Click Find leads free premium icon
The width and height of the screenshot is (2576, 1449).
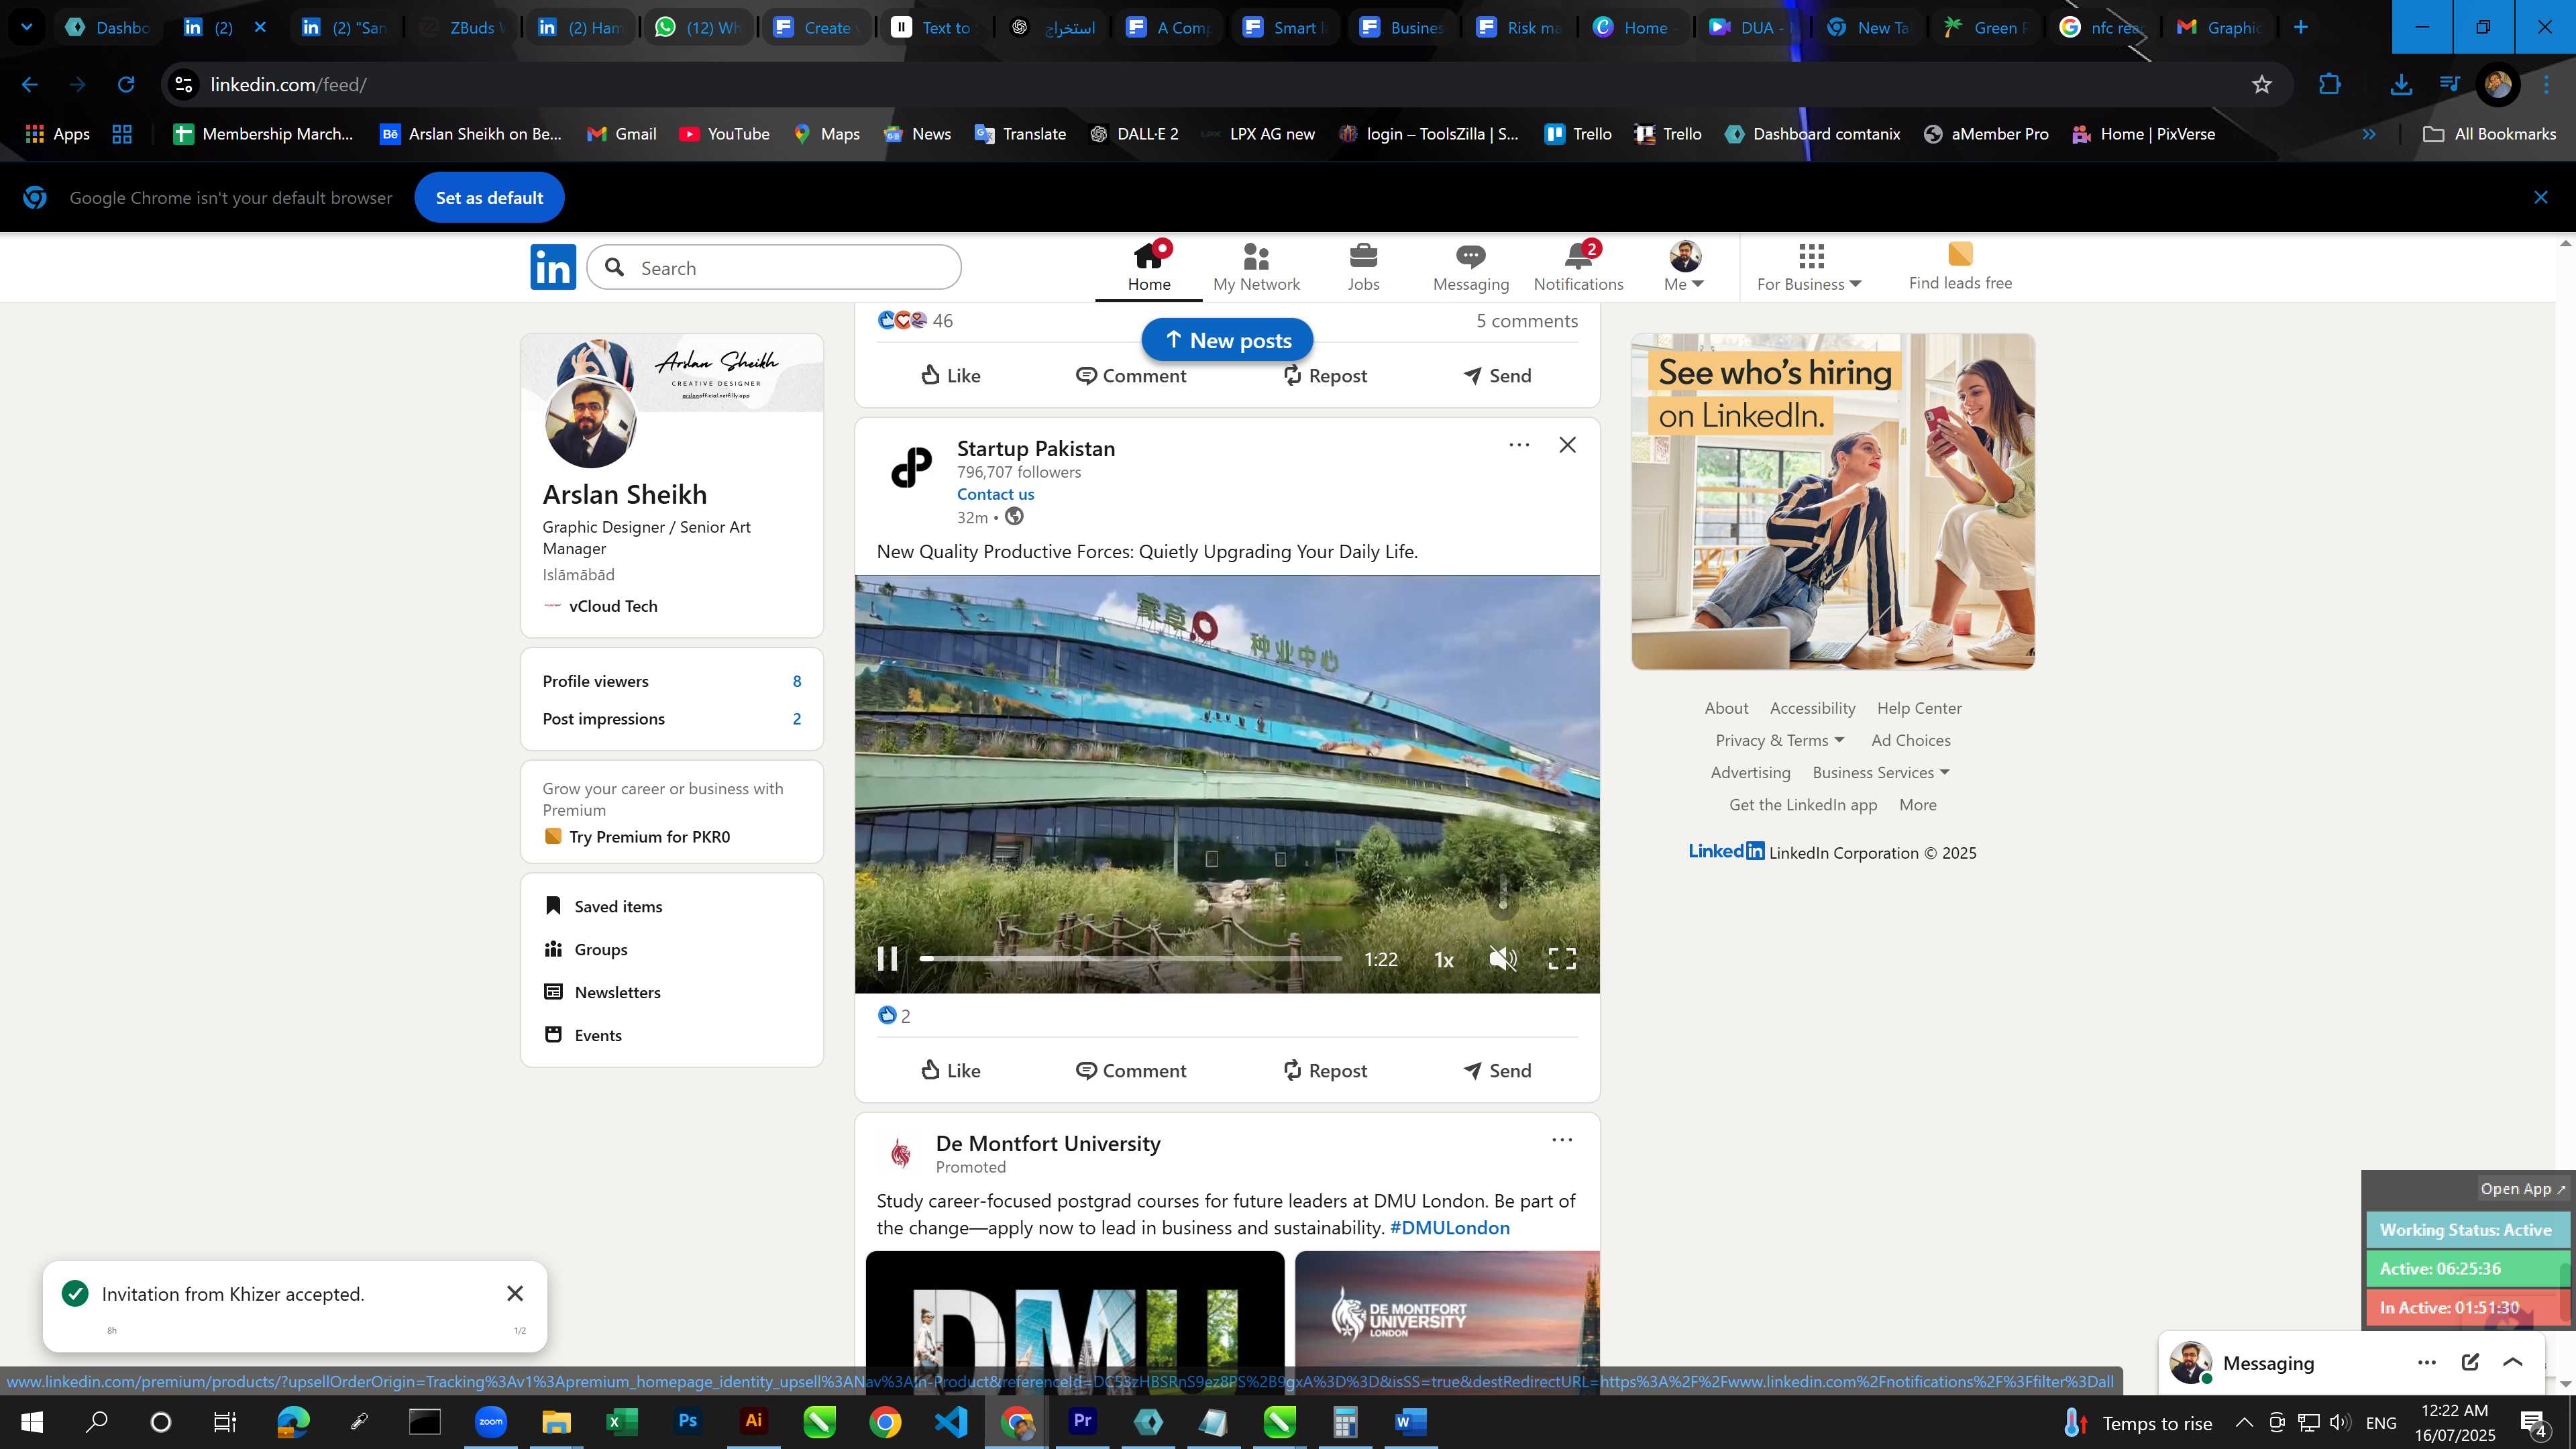tap(1960, 266)
